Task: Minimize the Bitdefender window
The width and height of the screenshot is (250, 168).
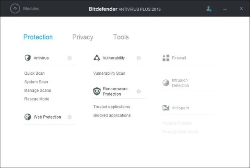Action: (225, 10)
